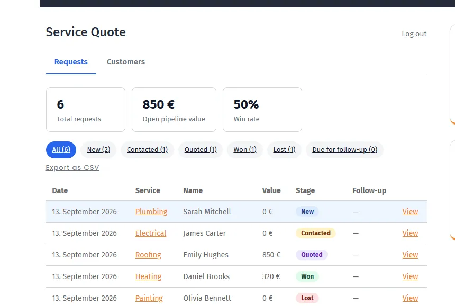This screenshot has height=306, width=455.
Task: Filter Due for follow-up (0)
Action: [345, 150]
